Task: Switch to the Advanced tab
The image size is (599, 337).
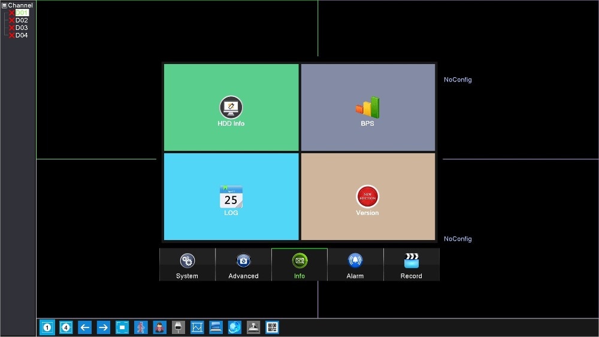Action: (x=243, y=265)
